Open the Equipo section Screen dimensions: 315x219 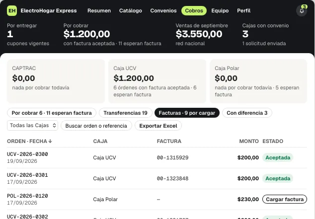(220, 10)
